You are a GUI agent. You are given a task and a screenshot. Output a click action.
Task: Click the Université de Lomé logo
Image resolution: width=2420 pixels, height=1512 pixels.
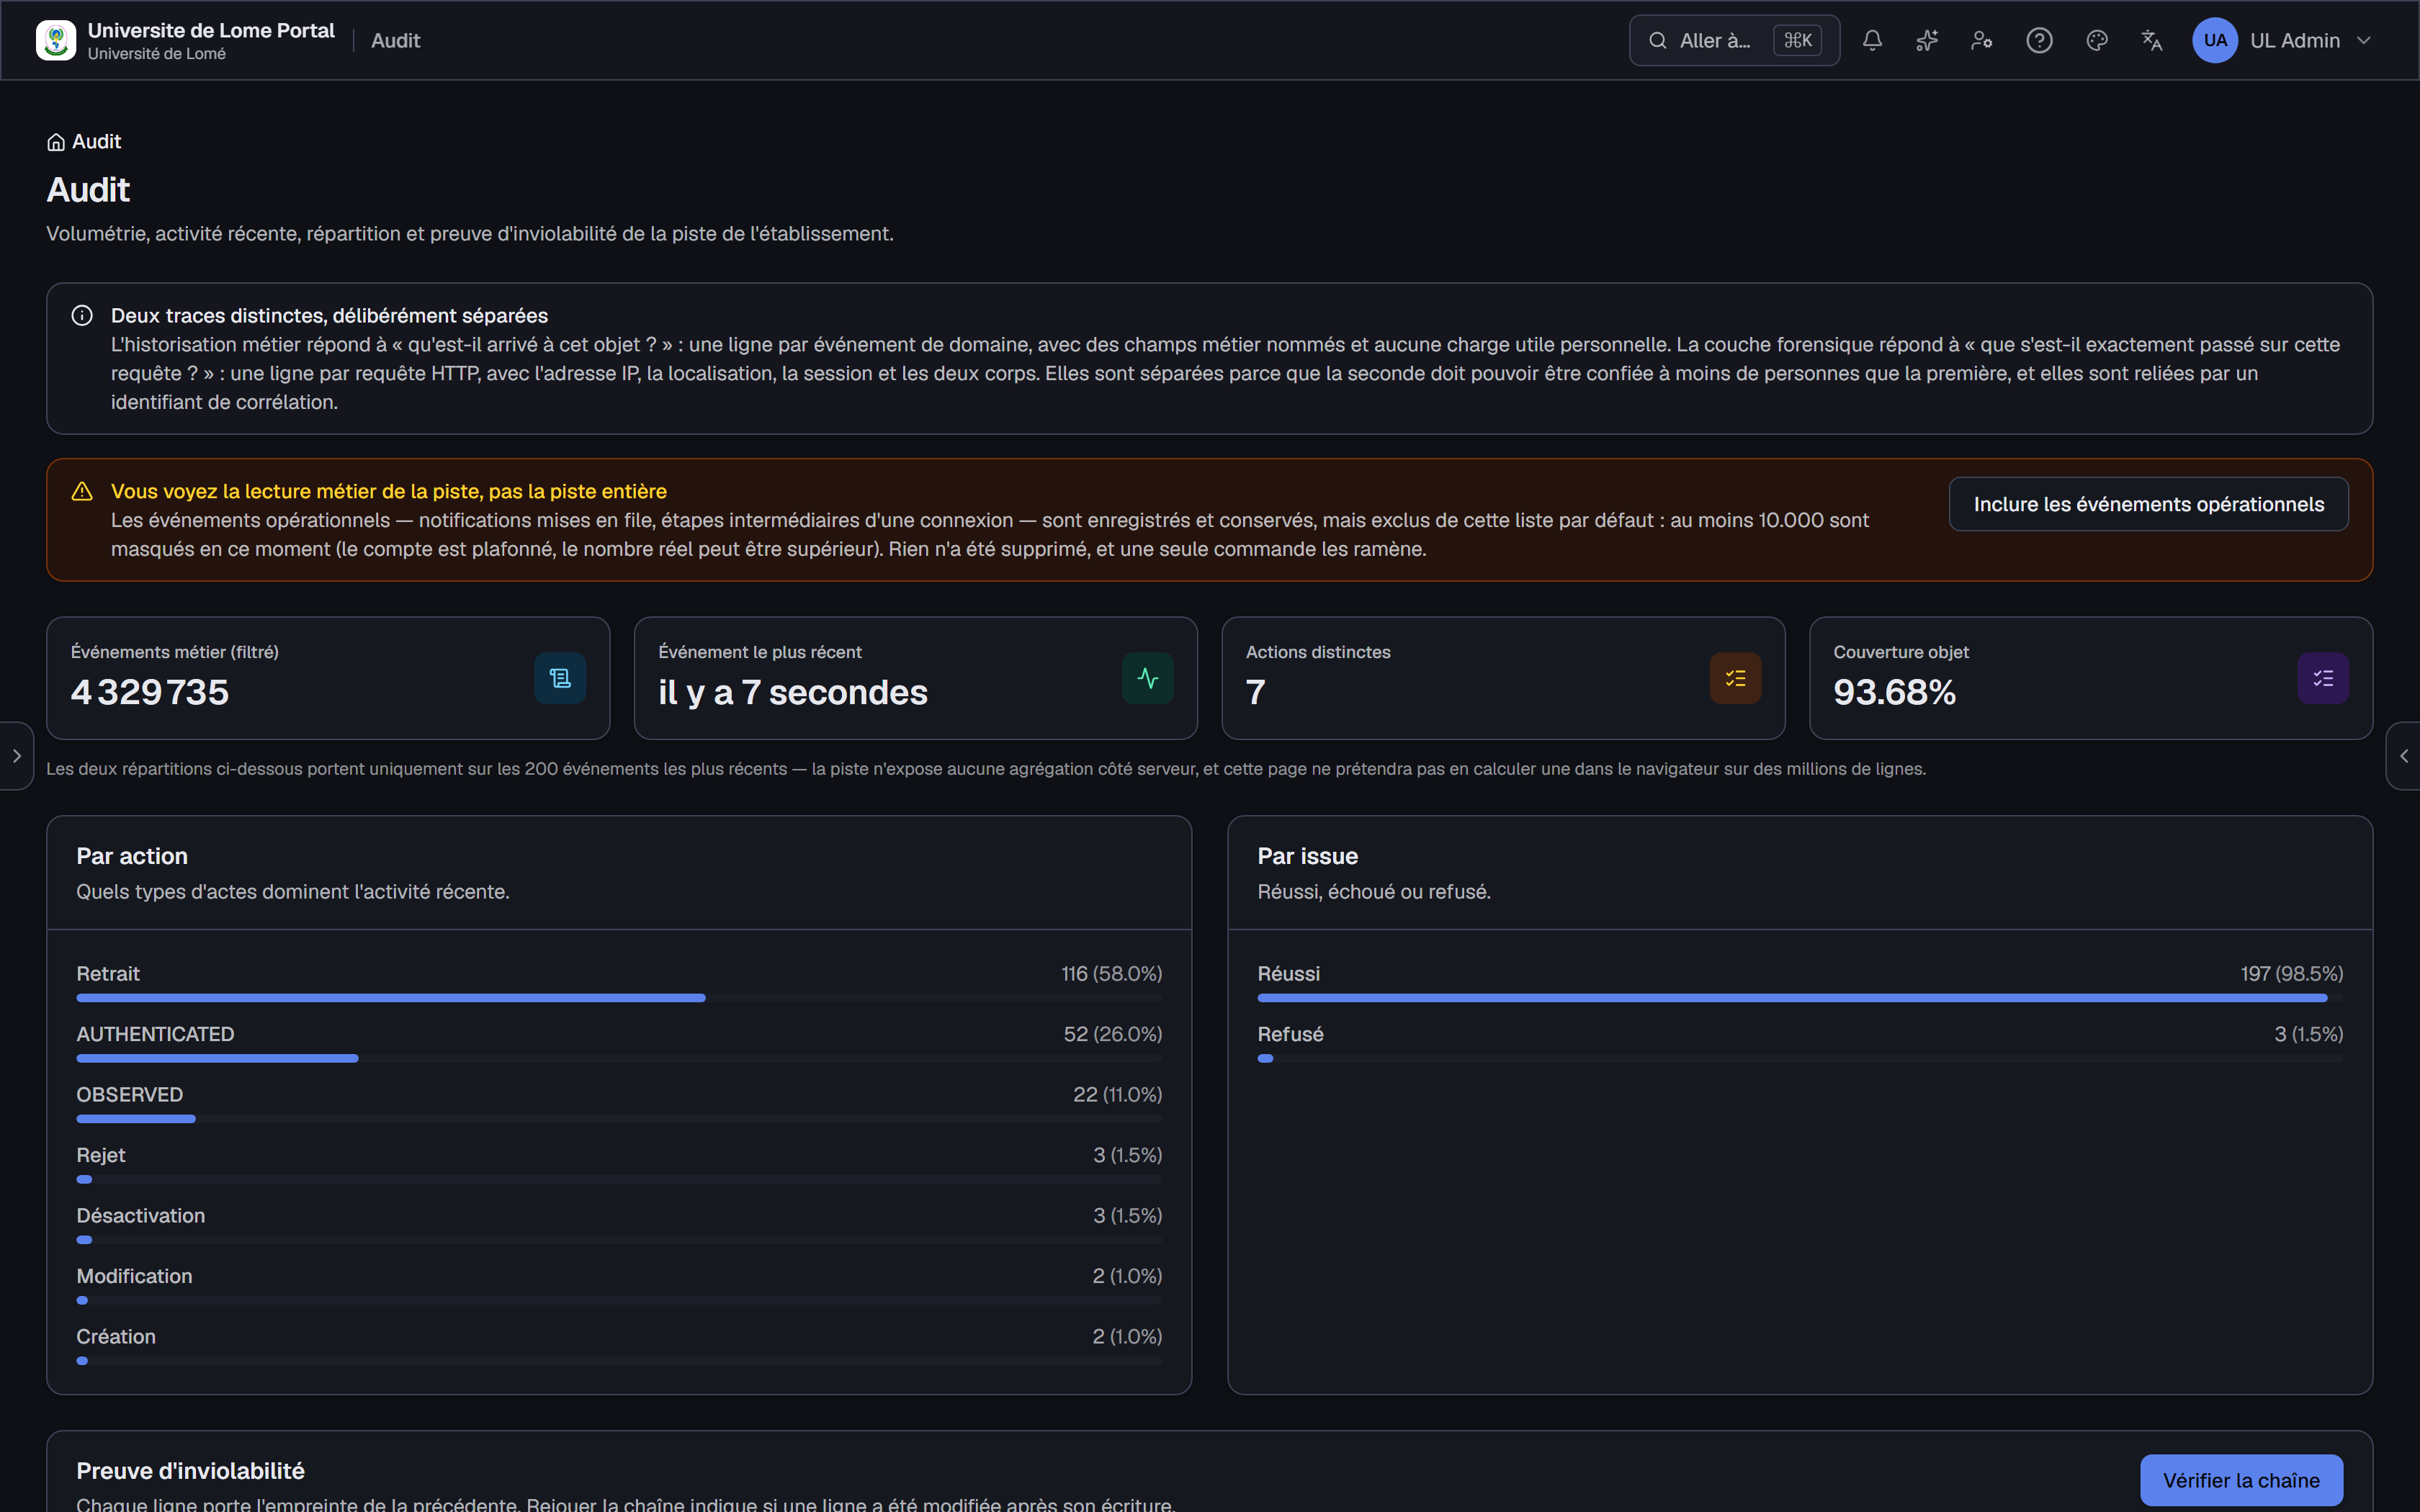point(56,40)
